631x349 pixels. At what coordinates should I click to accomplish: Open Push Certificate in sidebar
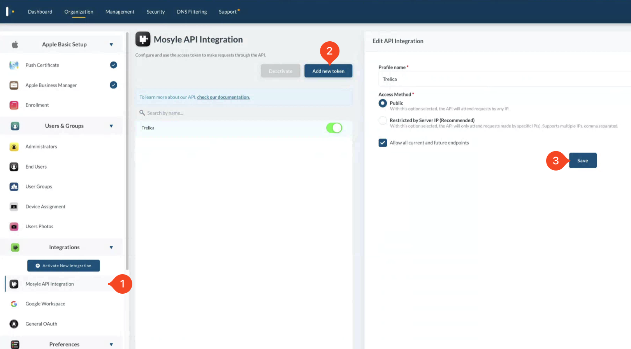[x=42, y=65]
